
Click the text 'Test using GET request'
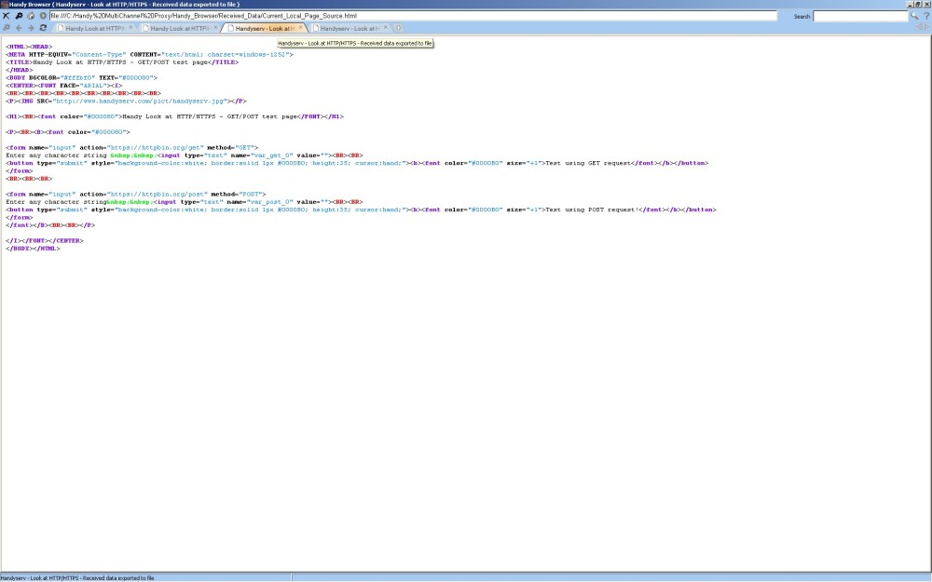click(588, 163)
